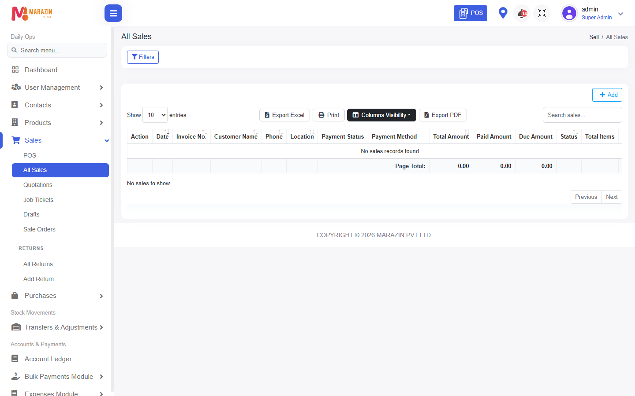Open the notifications bell icon

522,13
